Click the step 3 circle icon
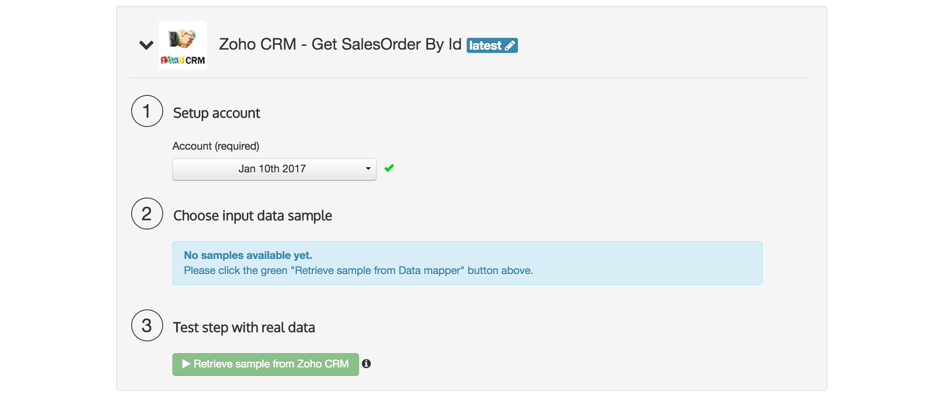Image resolution: width=946 pixels, height=396 pixels. point(147,325)
